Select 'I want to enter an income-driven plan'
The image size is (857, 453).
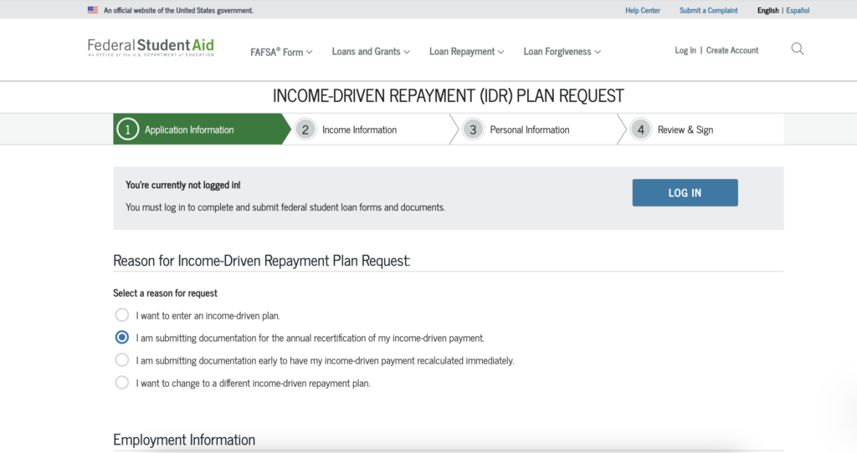pos(122,315)
